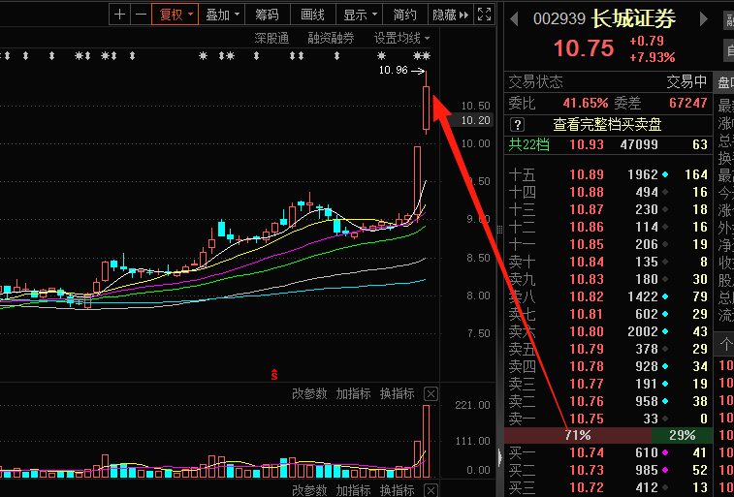Click the diamond marker beside 1962
This screenshot has height=497, width=734.
click(665, 174)
